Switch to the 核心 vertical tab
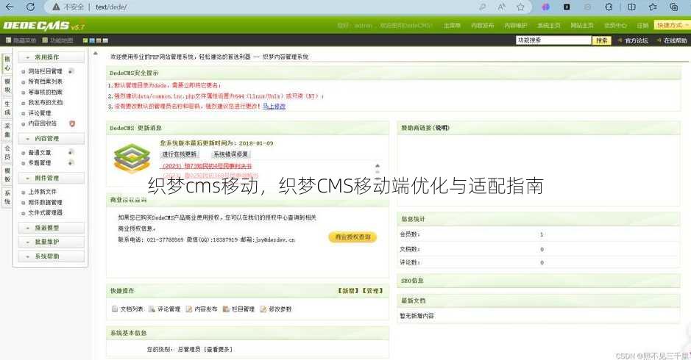Screen dimensions: 691x360 (x=7, y=63)
